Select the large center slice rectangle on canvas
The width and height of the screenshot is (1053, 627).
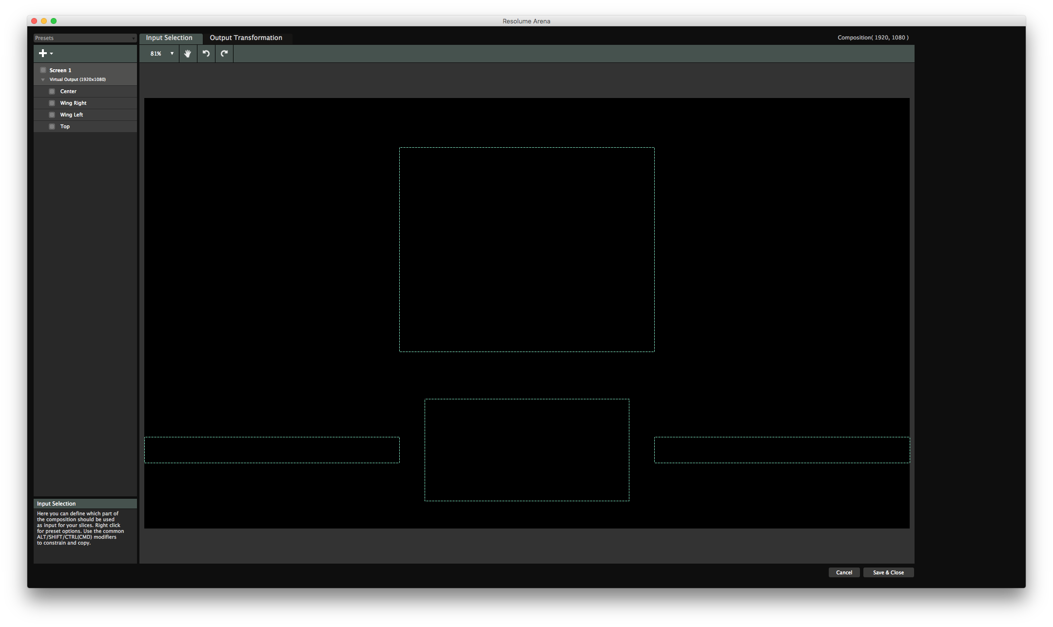coord(526,249)
